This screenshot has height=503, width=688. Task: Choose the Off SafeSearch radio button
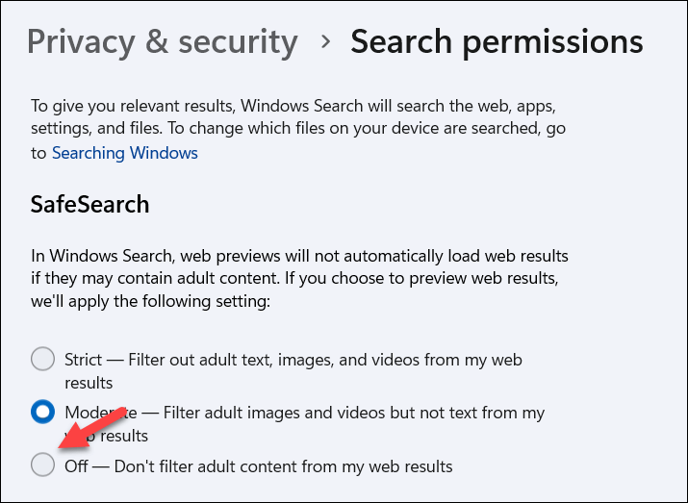(42, 465)
